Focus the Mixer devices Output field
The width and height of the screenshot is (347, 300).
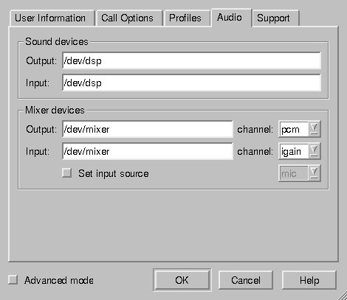pos(148,129)
